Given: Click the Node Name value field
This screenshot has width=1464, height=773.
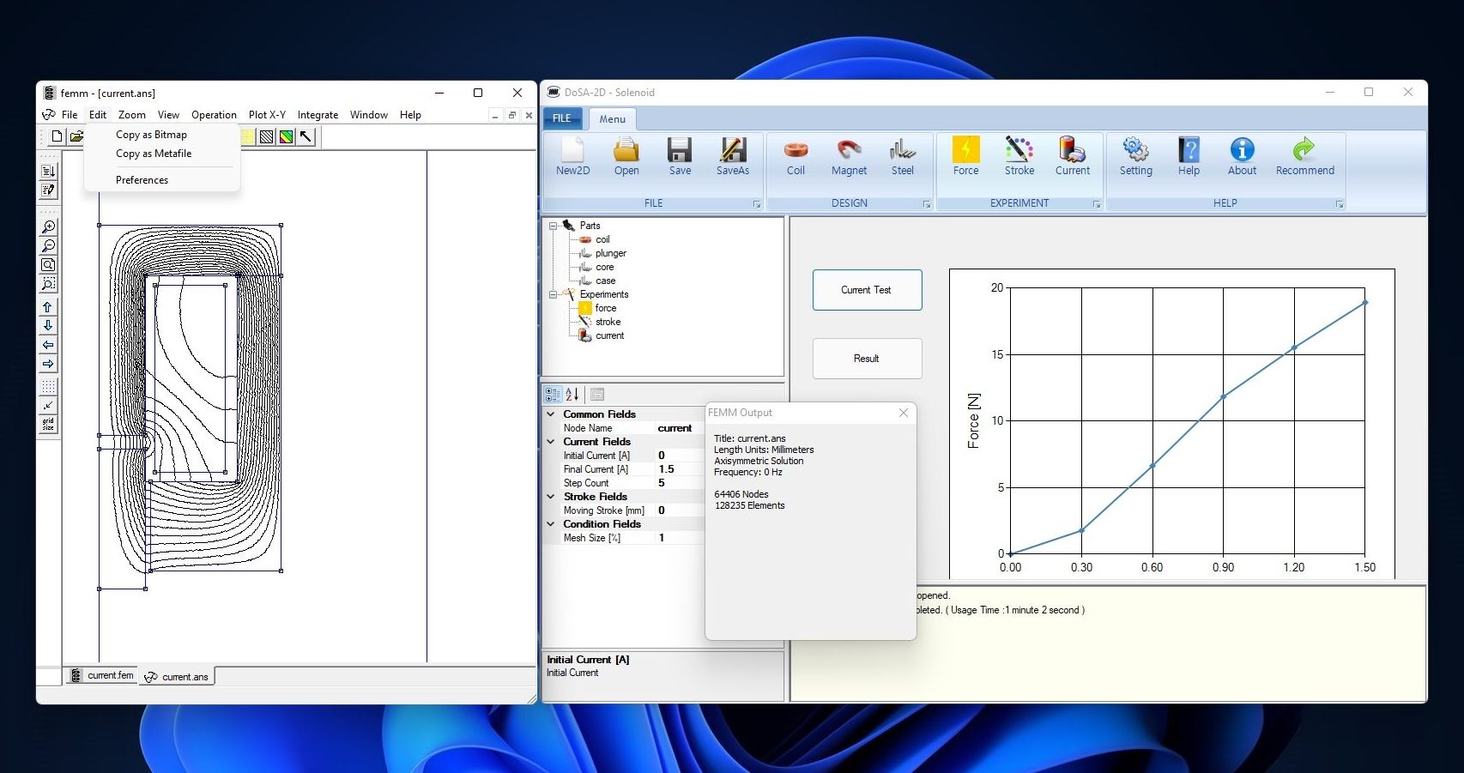Looking at the screenshot, I should point(680,428).
